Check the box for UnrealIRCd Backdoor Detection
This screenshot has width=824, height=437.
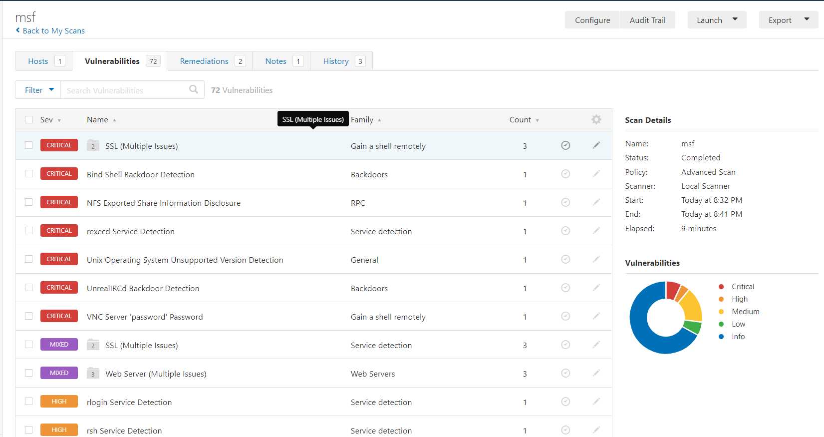[29, 287]
